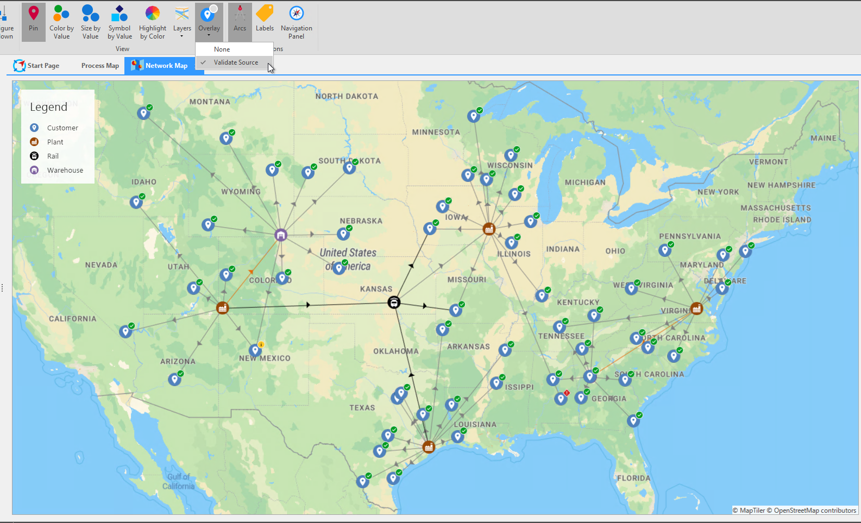Viewport: 861px width, 523px height.
Task: Collapse the Overlay dropdown
Action: (209, 22)
